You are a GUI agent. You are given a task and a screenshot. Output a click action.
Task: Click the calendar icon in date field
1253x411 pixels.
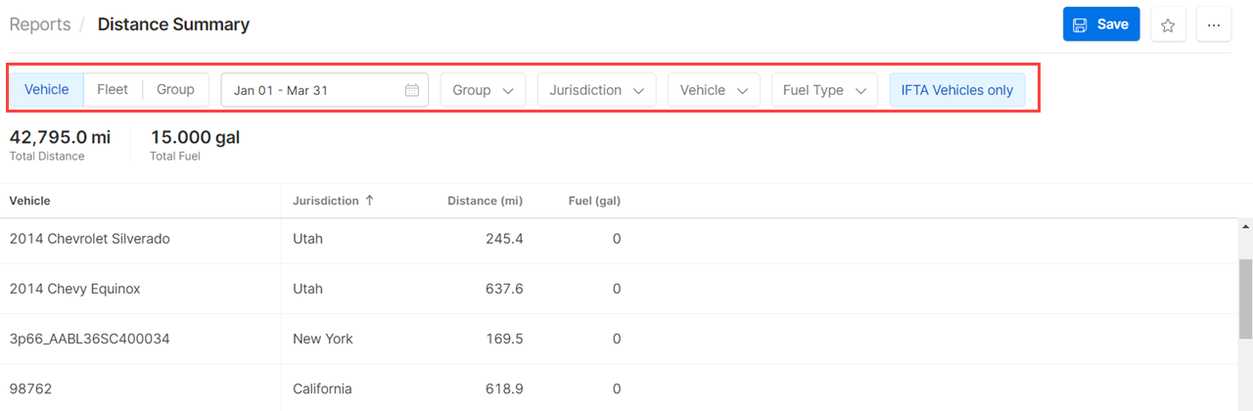[412, 90]
